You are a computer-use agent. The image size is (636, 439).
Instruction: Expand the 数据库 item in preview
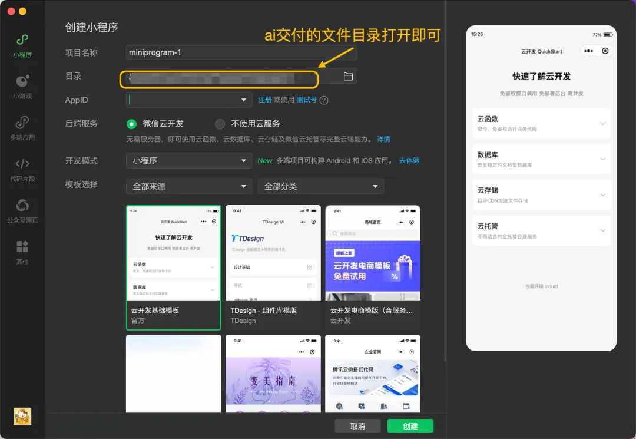pos(542,159)
